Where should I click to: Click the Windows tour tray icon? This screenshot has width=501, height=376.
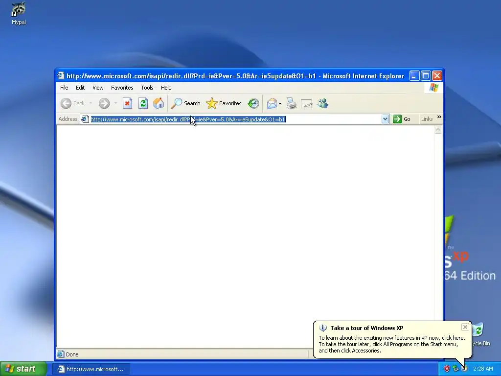pos(464,369)
